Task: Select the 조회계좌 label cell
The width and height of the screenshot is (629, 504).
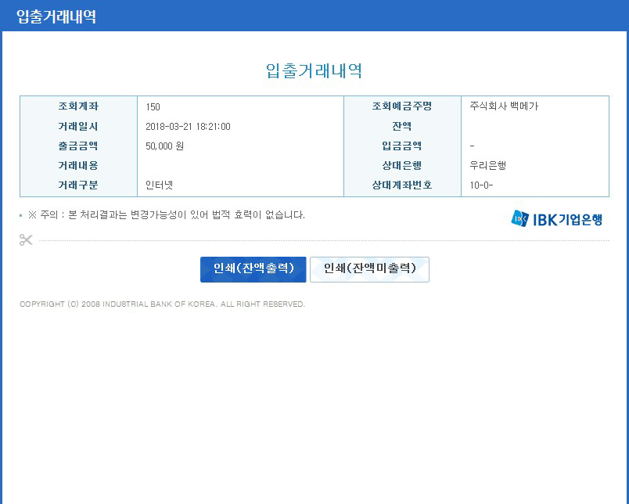Action: 78,106
